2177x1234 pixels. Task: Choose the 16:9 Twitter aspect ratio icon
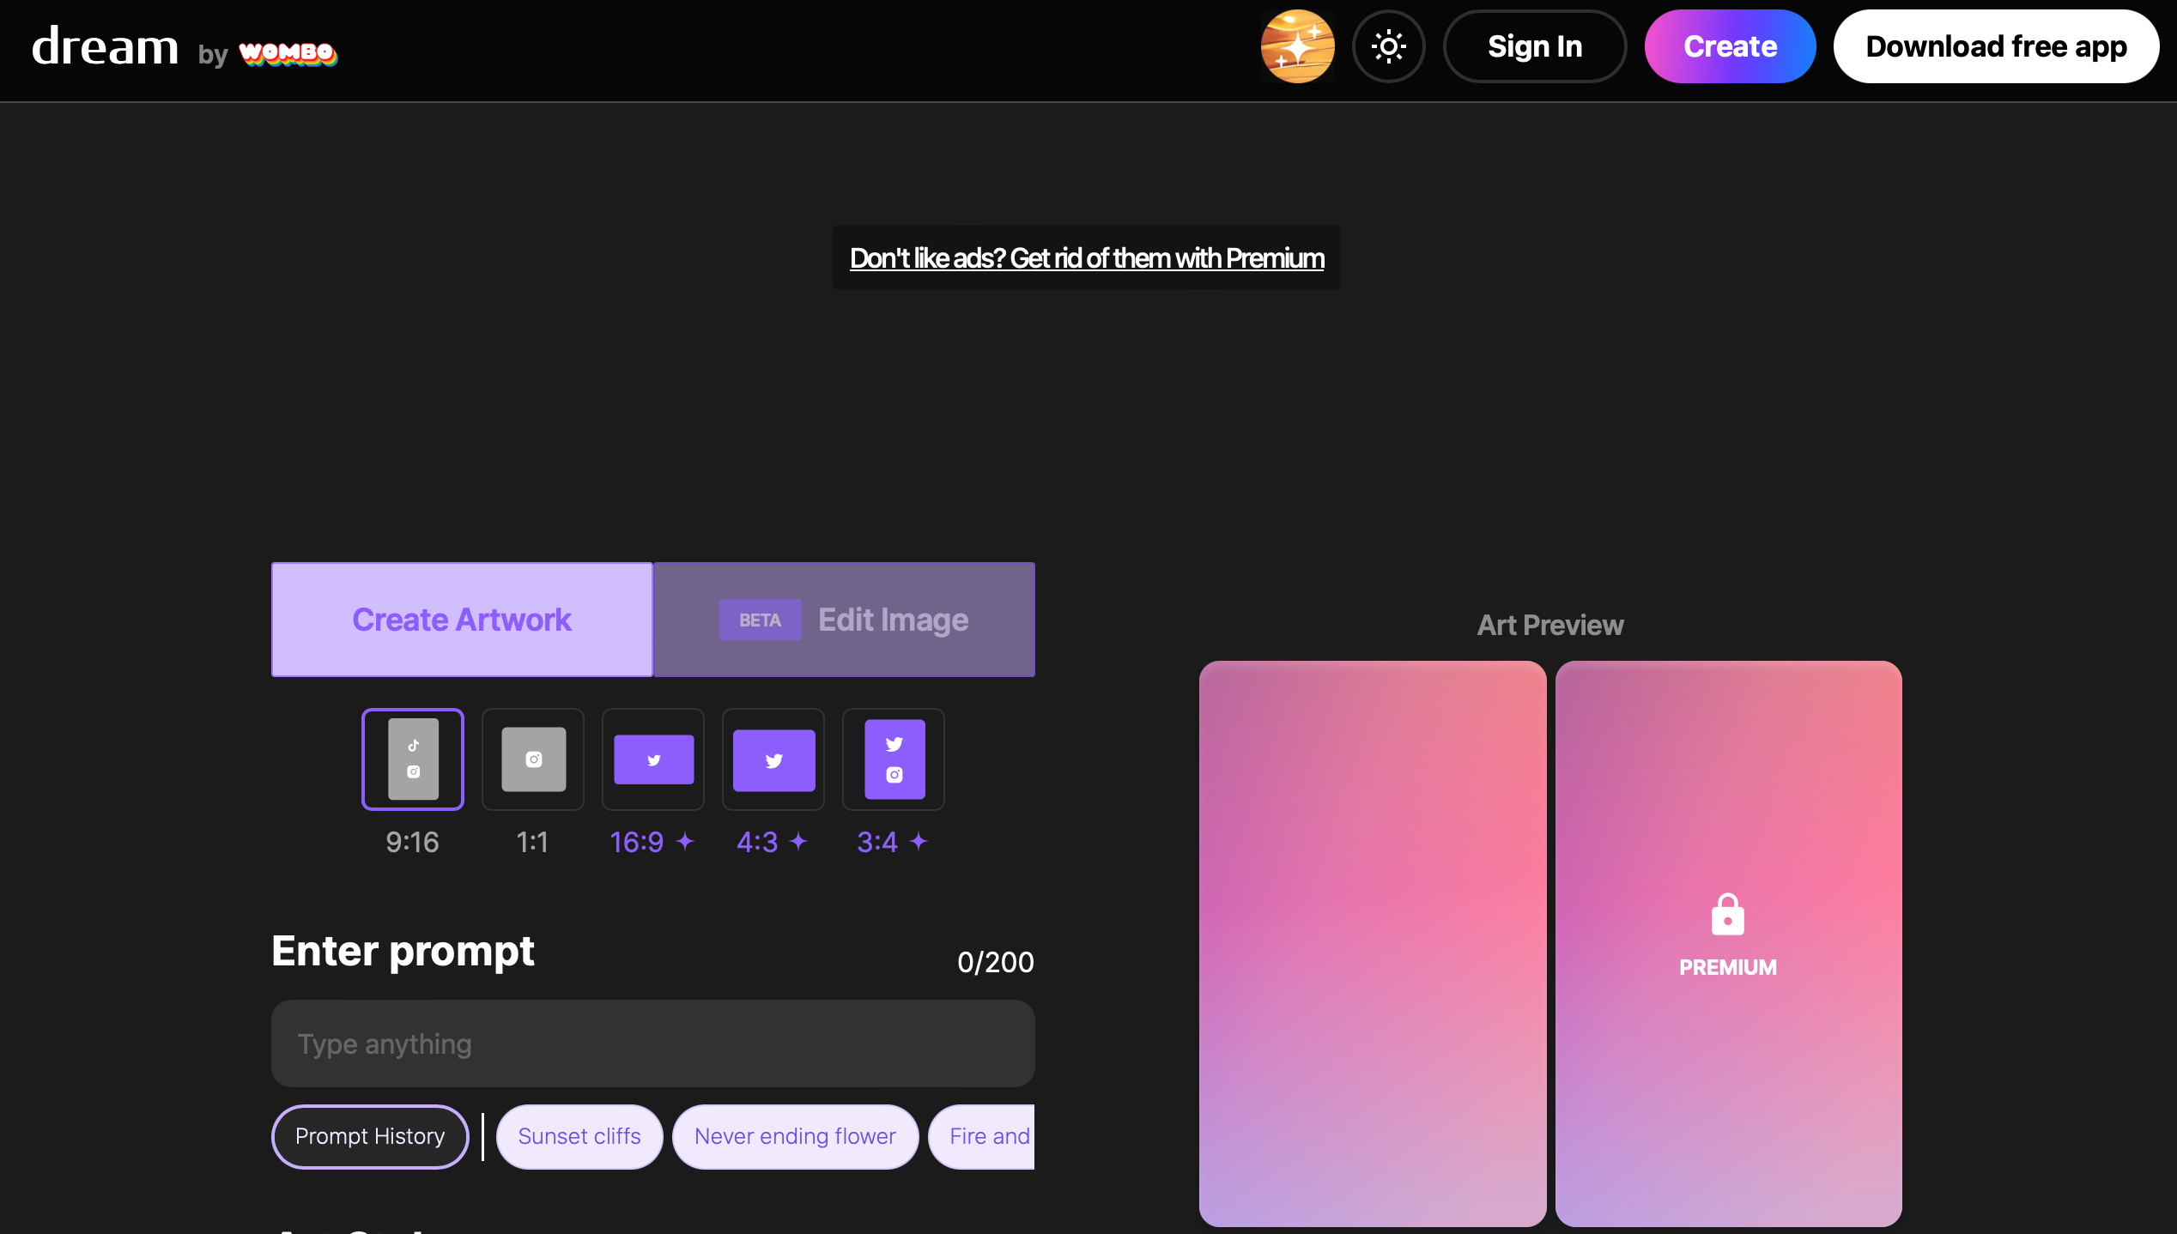coord(653,759)
